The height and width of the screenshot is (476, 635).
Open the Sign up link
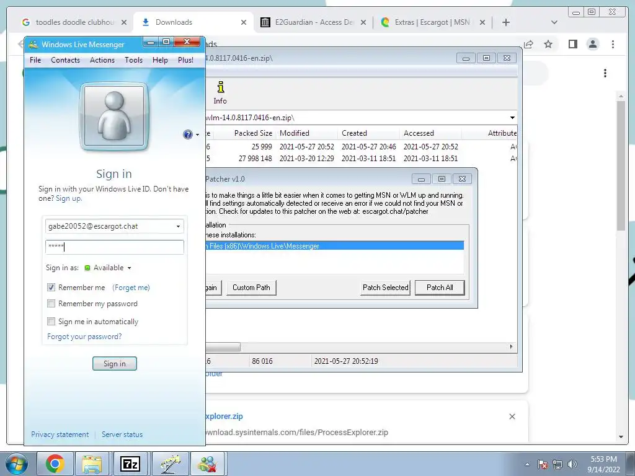69,198
